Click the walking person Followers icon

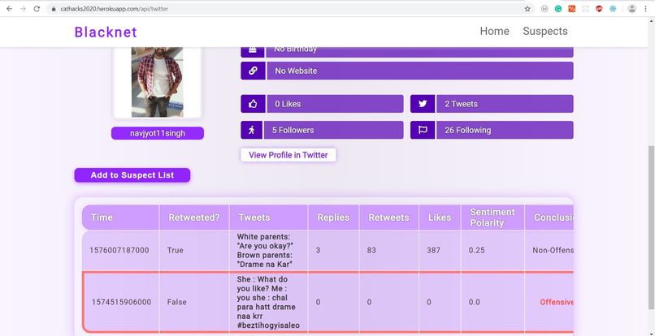pos(251,130)
